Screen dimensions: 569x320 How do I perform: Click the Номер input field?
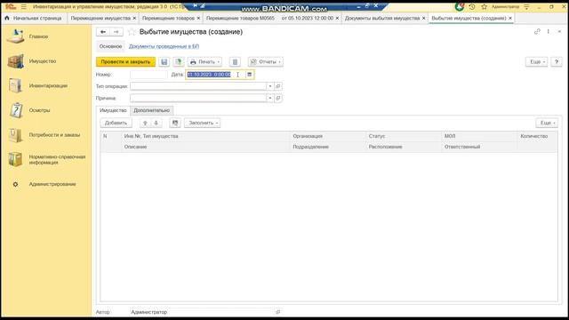click(148, 75)
